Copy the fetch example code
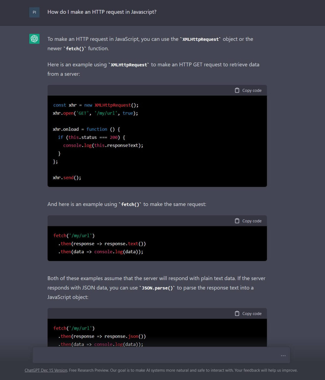Viewport: 325px width, 380px height. point(248,221)
